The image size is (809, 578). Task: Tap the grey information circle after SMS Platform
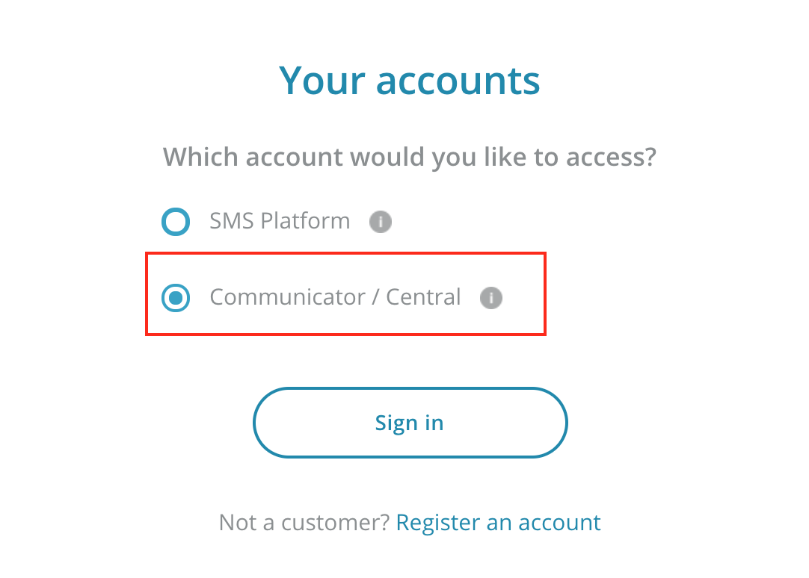coord(381,222)
